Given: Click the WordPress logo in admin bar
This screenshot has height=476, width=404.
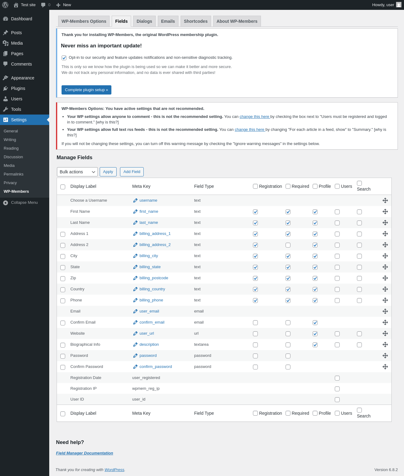Looking at the screenshot, I should [5, 5].
